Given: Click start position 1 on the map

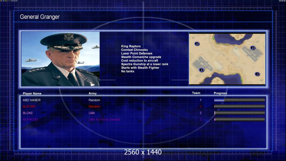Looking at the screenshot, I should [x=257, y=74].
